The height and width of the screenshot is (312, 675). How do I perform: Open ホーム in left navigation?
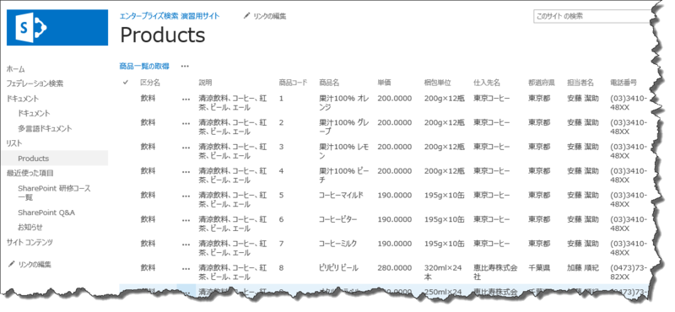pyautogui.click(x=15, y=69)
